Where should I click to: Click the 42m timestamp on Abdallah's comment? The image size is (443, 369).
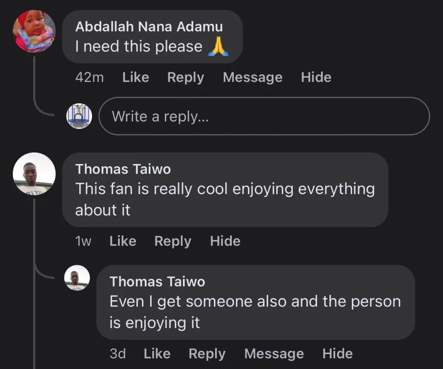[x=90, y=77]
